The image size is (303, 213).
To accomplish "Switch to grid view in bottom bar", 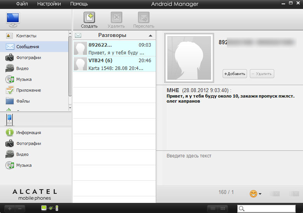I will (x=223, y=209).
